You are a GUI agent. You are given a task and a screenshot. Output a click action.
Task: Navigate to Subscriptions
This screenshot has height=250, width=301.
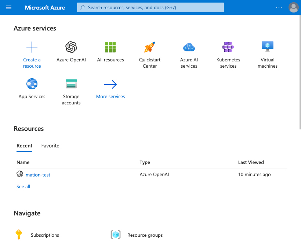click(x=45, y=235)
